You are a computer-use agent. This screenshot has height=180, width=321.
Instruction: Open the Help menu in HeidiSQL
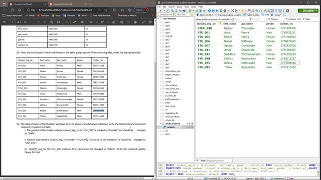(200, 6)
